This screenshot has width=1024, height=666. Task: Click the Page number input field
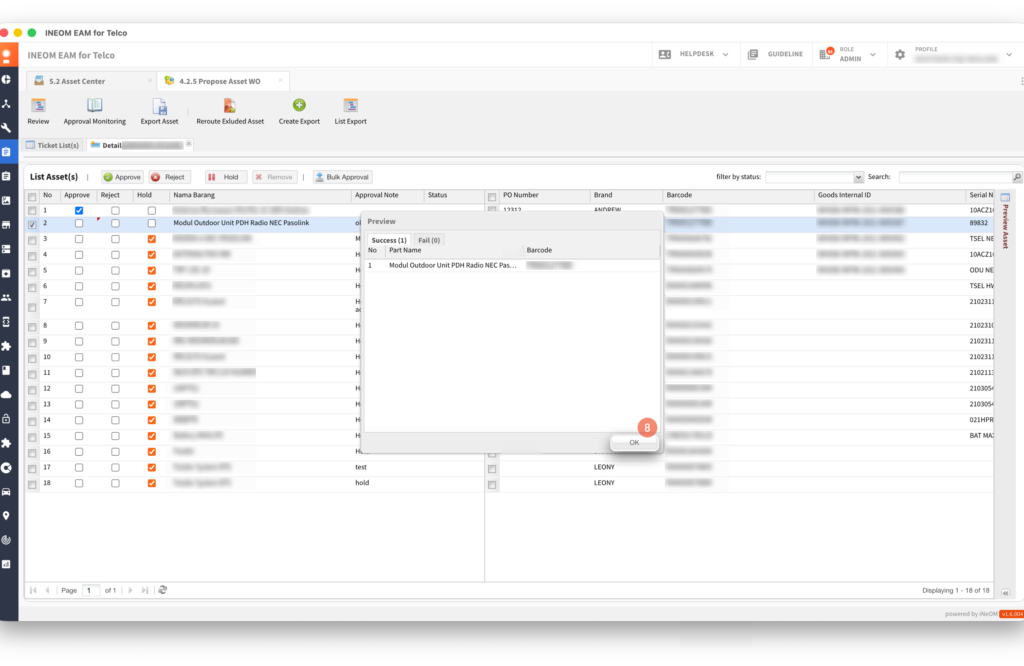pyautogui.click(x=91, y=590)
